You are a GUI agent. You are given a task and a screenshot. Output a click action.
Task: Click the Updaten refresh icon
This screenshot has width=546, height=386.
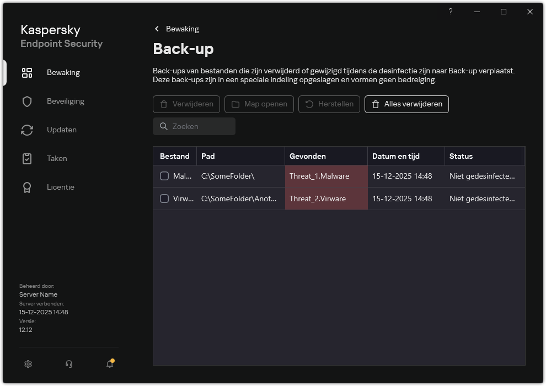(27, 130)
